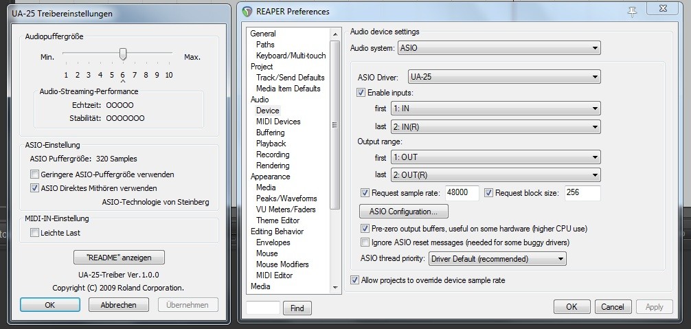Viewport: 691px width, 329px height.
Task: Click OK in REAPER Preferences
Action: pyautogui.click(x=571, y=307)
